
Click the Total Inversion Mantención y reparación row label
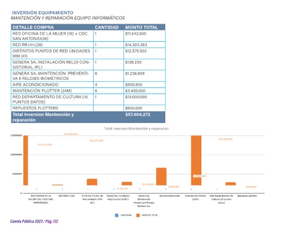[x=43, y=117]
